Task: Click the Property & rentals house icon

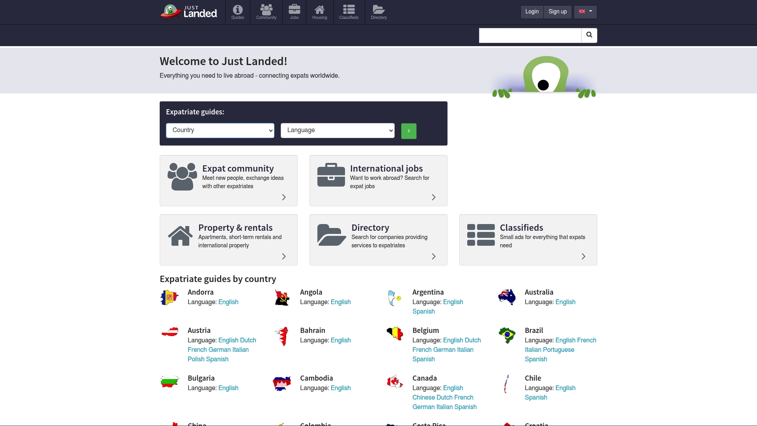Action: click(180, 236)
